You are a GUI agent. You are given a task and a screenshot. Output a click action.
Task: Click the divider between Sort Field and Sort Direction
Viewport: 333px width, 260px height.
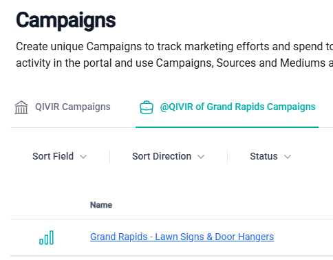point(110,157)
